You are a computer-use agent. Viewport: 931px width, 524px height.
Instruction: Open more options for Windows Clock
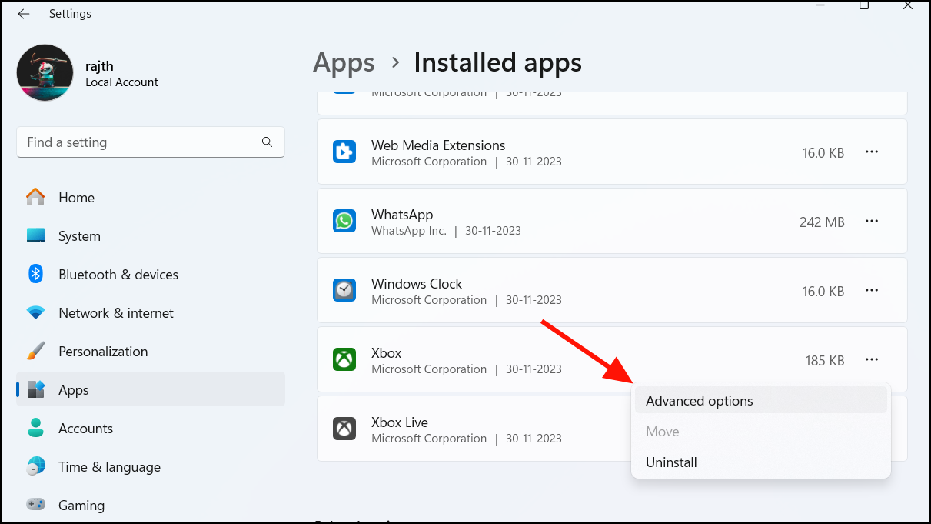click(872, 291)
